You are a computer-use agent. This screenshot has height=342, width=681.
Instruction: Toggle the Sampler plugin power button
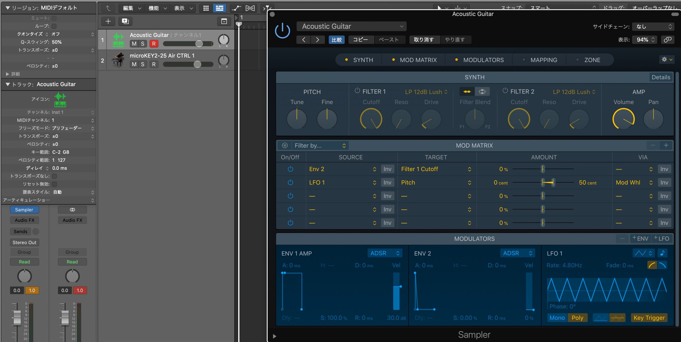point(282,31)
